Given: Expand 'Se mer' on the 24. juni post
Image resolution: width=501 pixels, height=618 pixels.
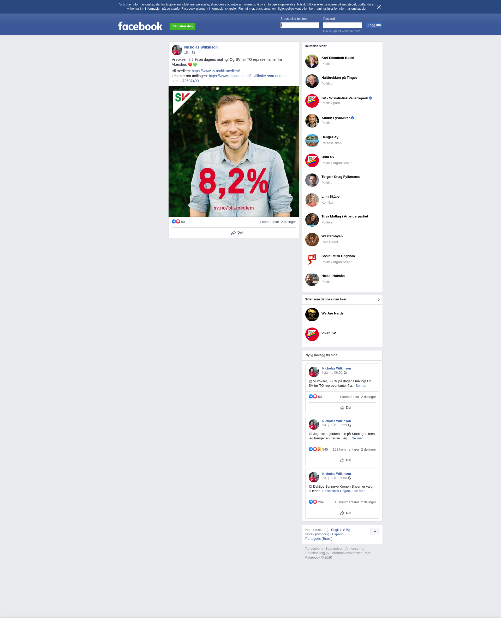Looking at the screenshot, I should [x=357, y=438].
